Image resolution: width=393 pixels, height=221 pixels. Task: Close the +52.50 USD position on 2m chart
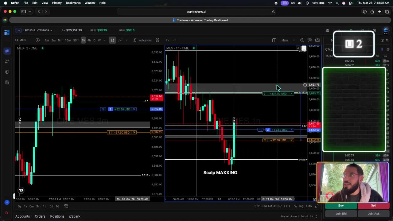134,109
